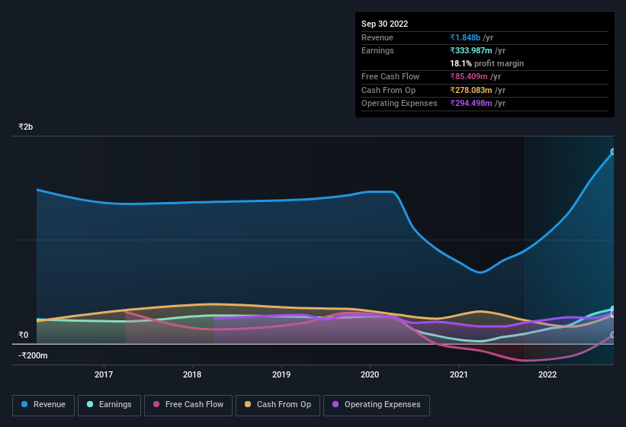Viewport: 626px width, 427px height.
Task: Click the Revenue label in tooltip
Action: click(377, 37)
